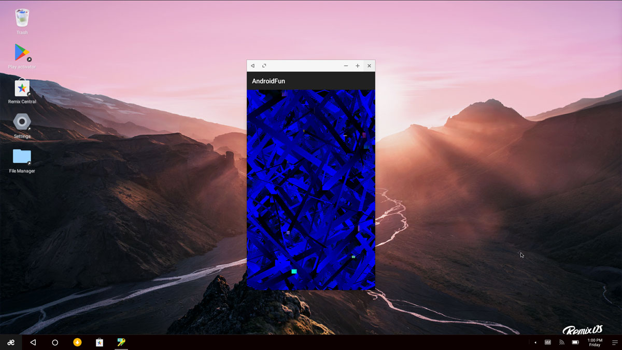The image size is (622, 350).
Task: Maximize the AndroidFun window with plus button
Action: (x=358, y=66)
